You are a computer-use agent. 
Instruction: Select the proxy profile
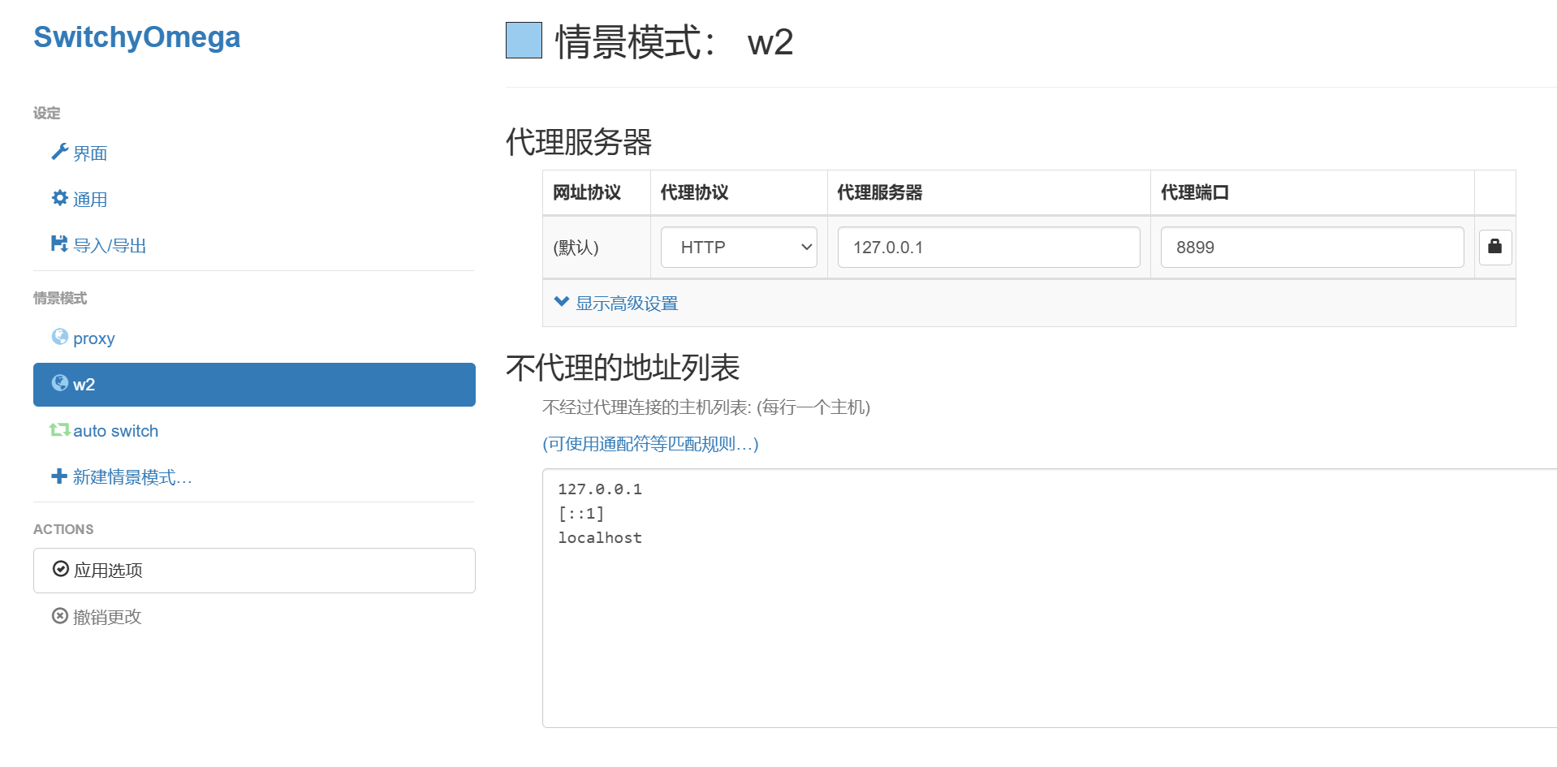pyautogui.click(x=93, y=338)
